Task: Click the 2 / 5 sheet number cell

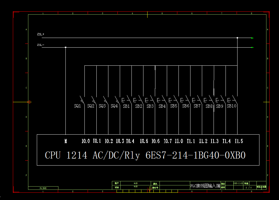Action: (x=249, y=187)
